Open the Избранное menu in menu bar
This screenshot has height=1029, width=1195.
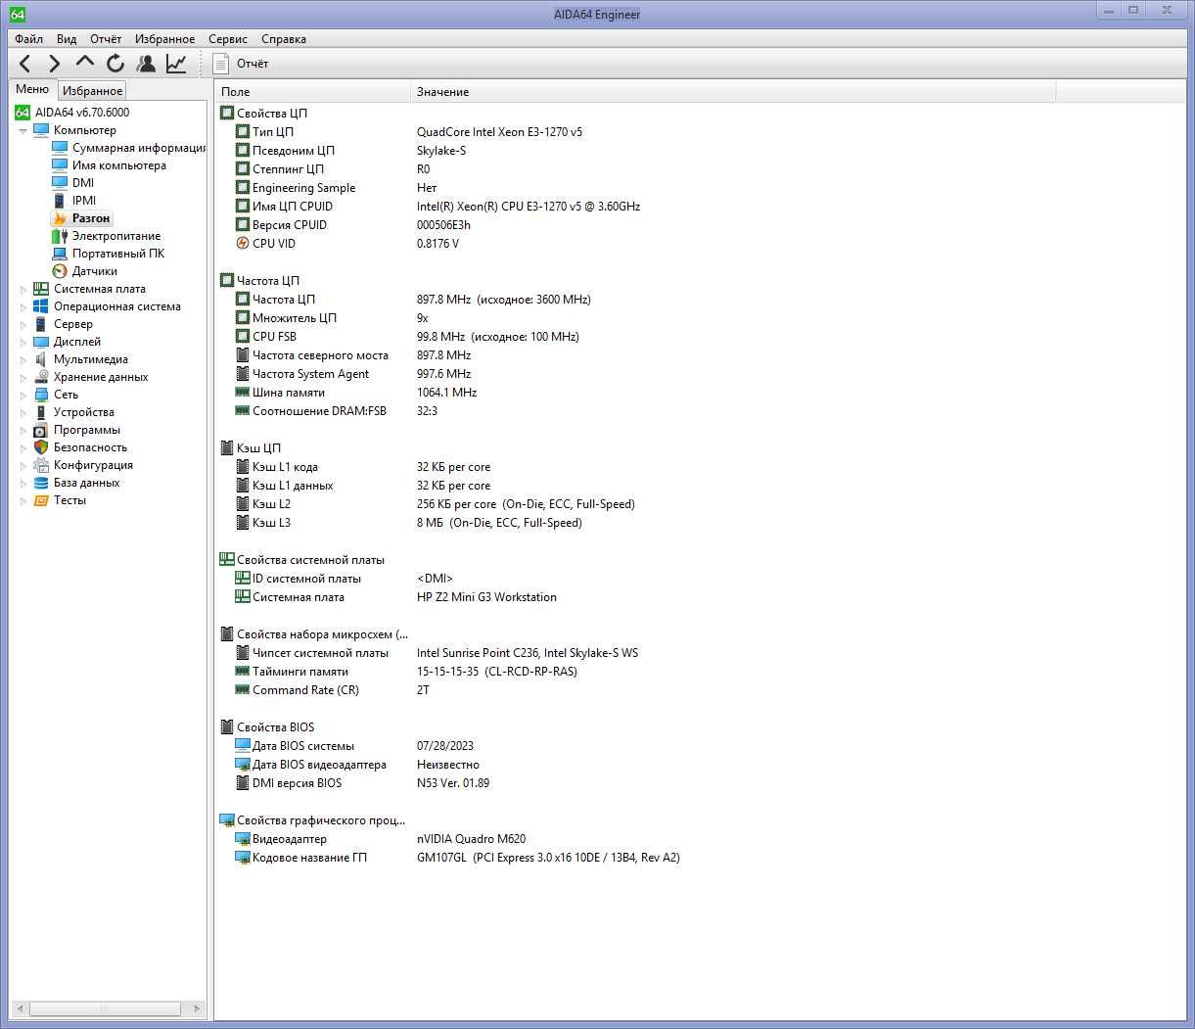(164, 39)
